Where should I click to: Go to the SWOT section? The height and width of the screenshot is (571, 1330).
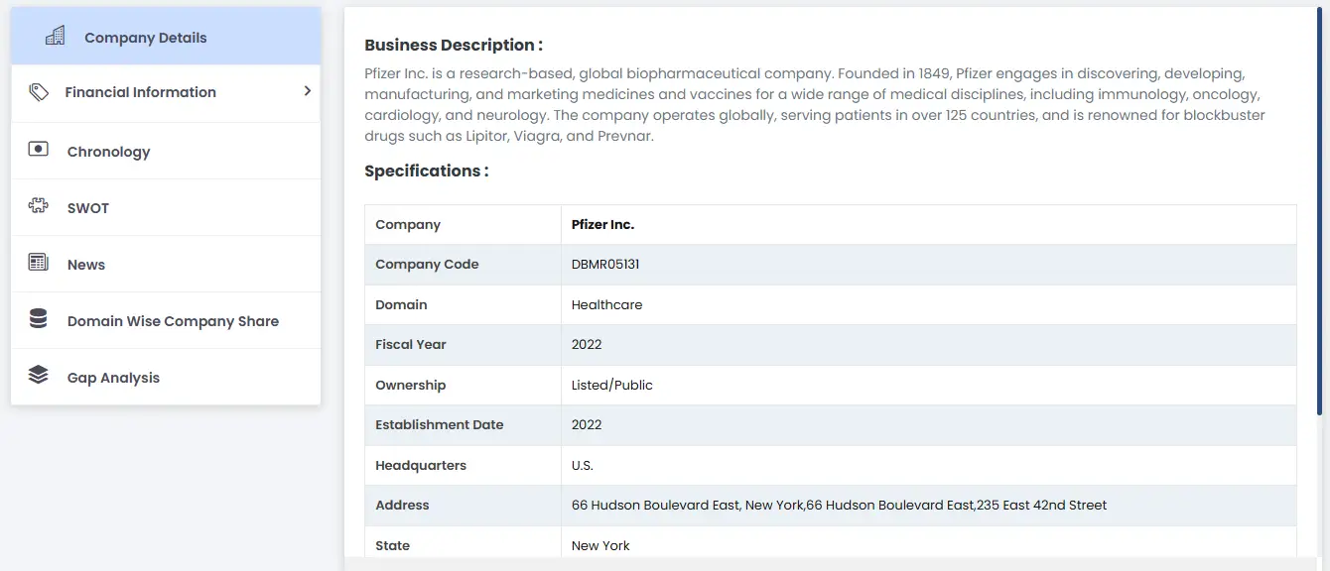(88, 208)
